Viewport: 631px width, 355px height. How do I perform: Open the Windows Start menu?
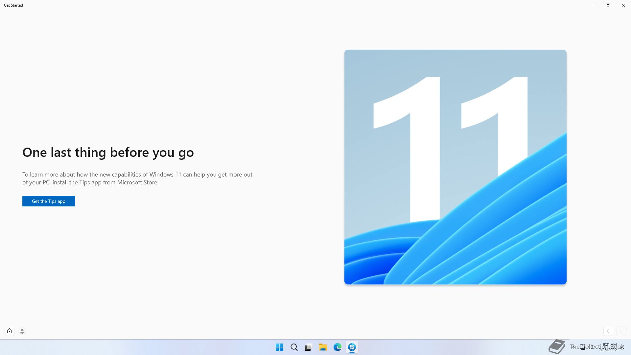pyautogui.click(x=280, y=347)
